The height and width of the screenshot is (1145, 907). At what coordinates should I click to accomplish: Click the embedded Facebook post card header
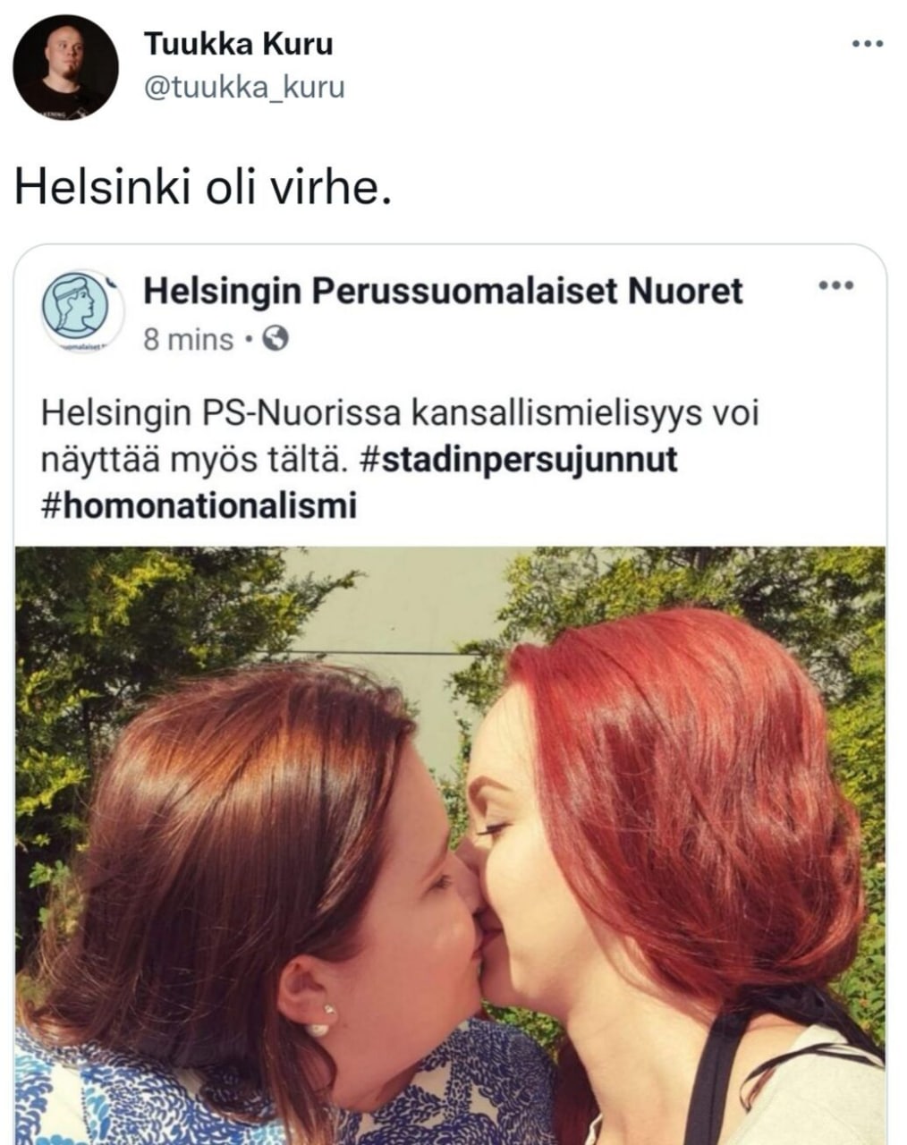click(451, 310)
